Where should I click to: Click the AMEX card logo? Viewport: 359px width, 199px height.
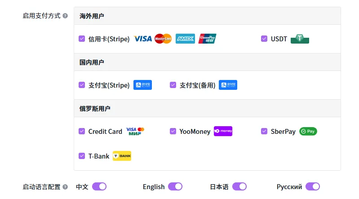click(185, 39)
